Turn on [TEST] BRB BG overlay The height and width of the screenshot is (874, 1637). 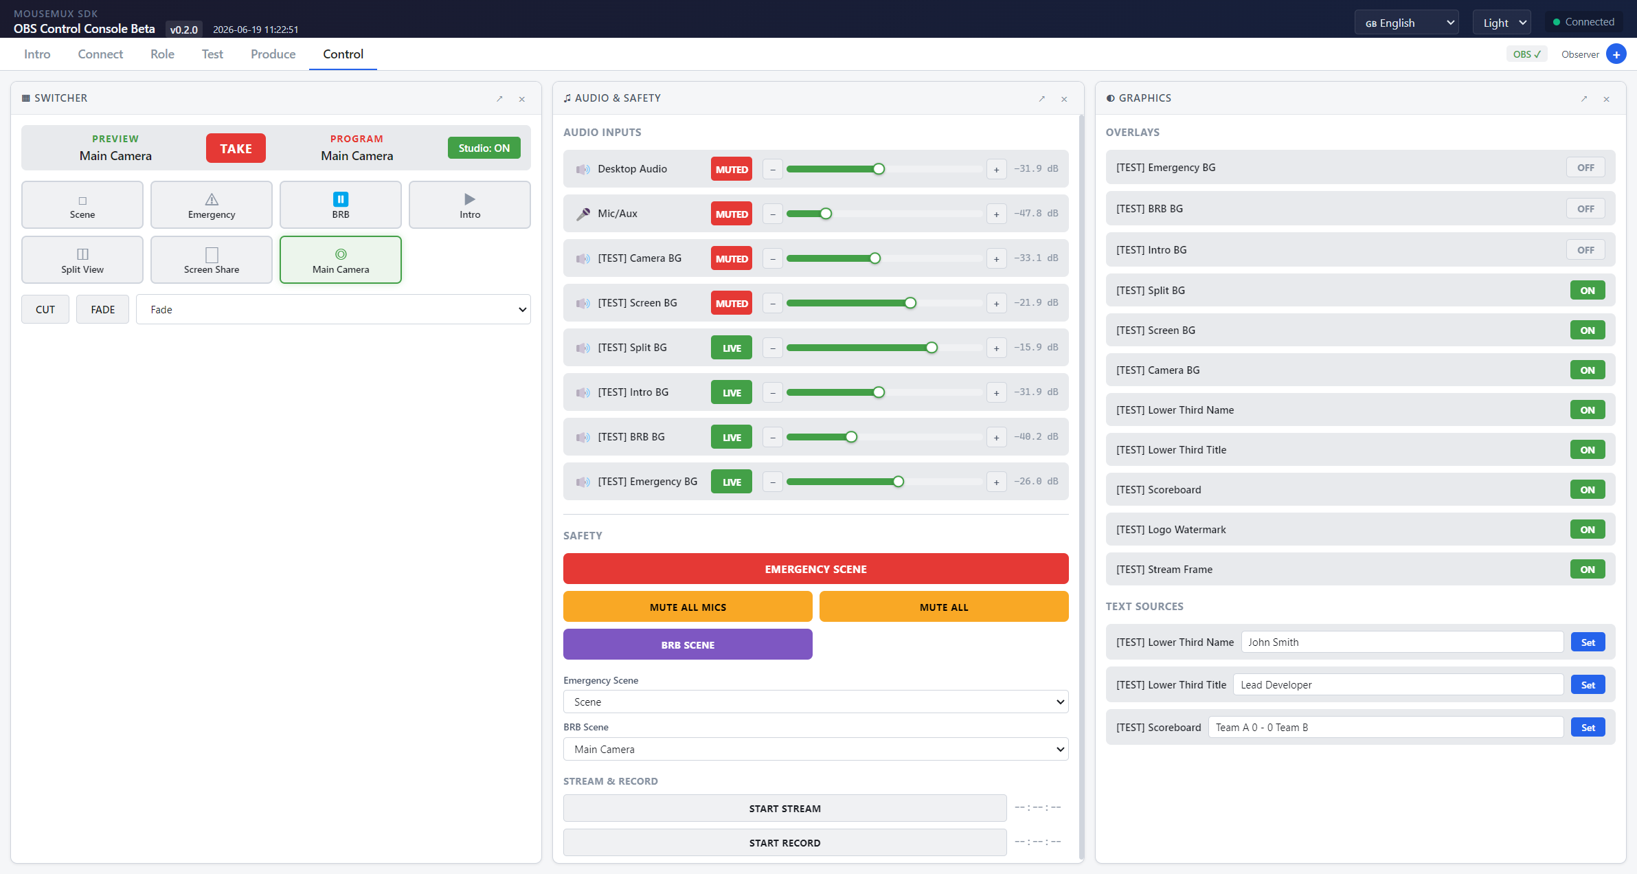(1585, 209)
